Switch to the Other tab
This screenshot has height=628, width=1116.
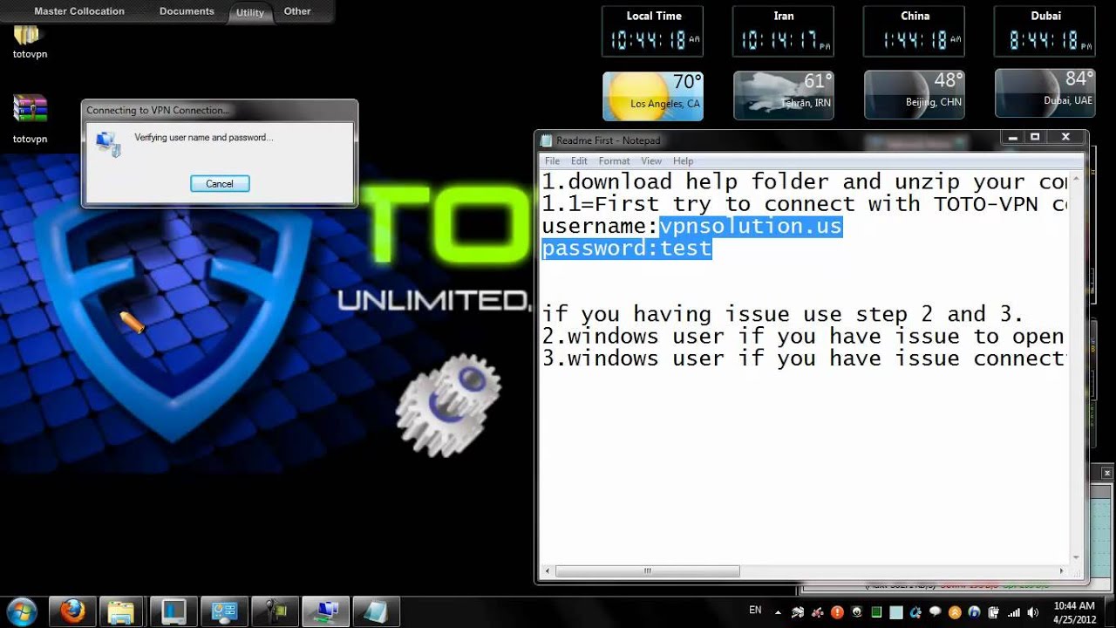pos(297,11)
